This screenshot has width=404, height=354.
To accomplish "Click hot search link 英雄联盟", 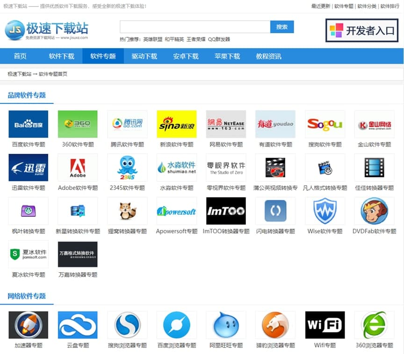I will (x=153, y=39).
